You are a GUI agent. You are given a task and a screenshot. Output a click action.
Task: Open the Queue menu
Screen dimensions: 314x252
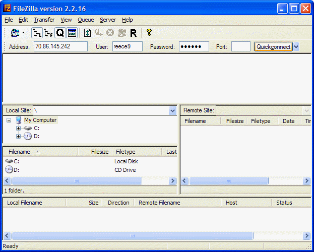[86, 20]
